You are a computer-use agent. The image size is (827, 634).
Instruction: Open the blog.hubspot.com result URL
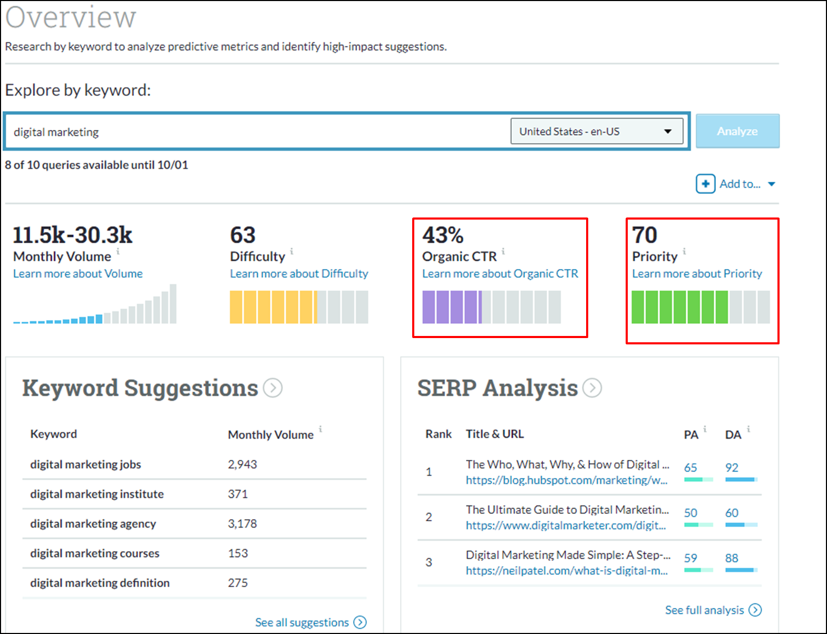pos(567,480)
